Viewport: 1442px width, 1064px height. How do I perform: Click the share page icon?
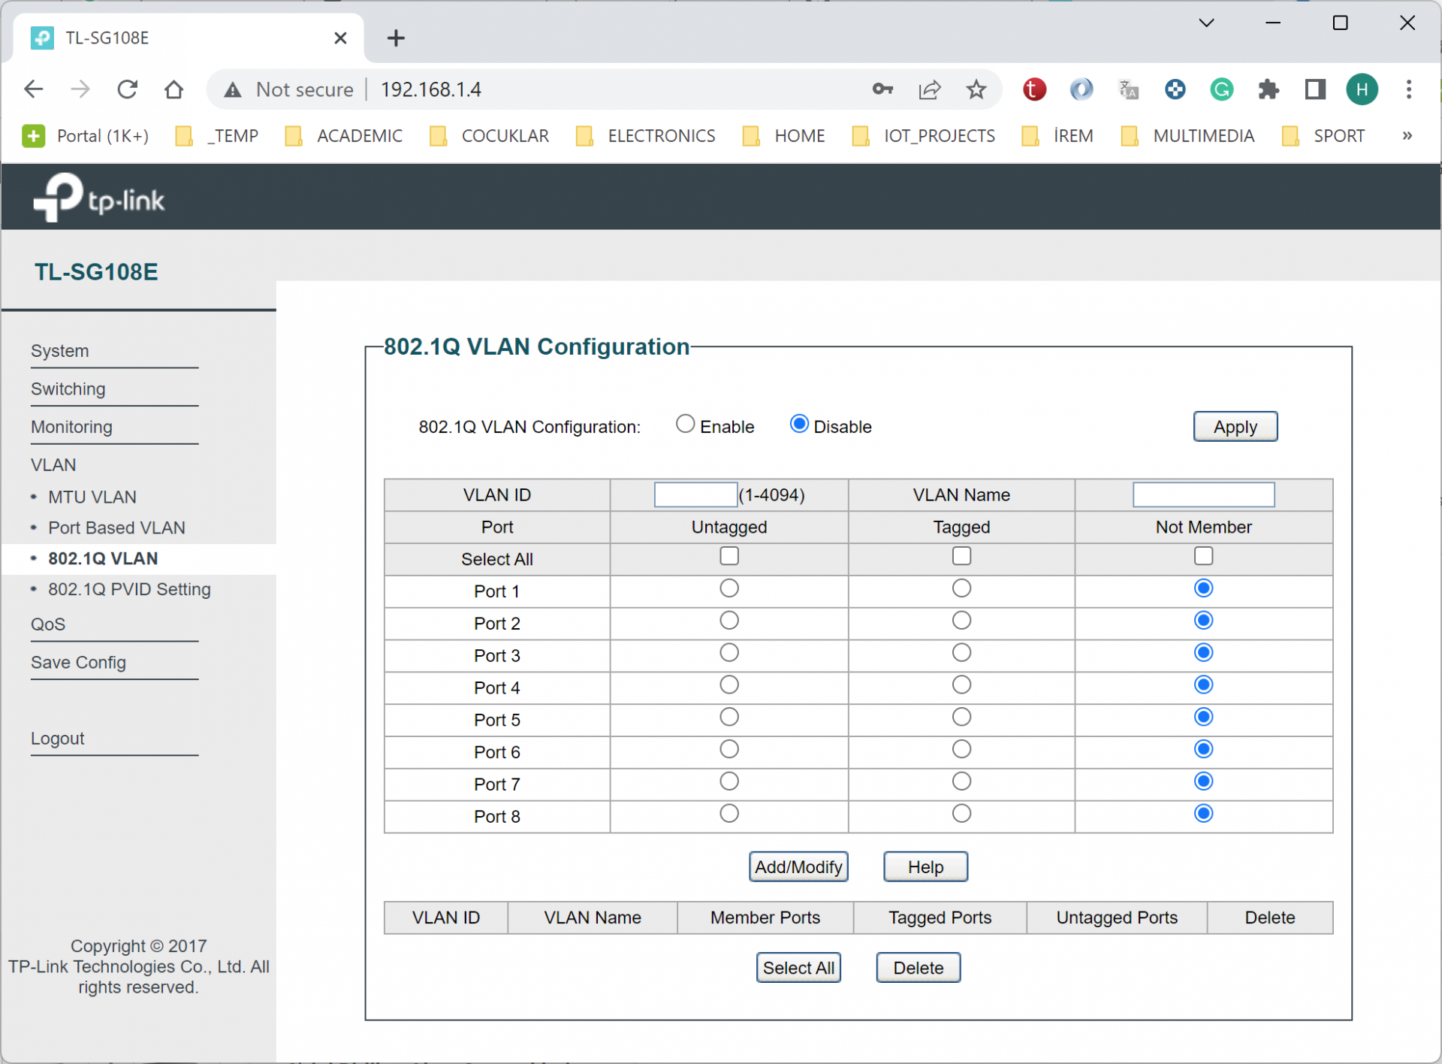(929, 90)
